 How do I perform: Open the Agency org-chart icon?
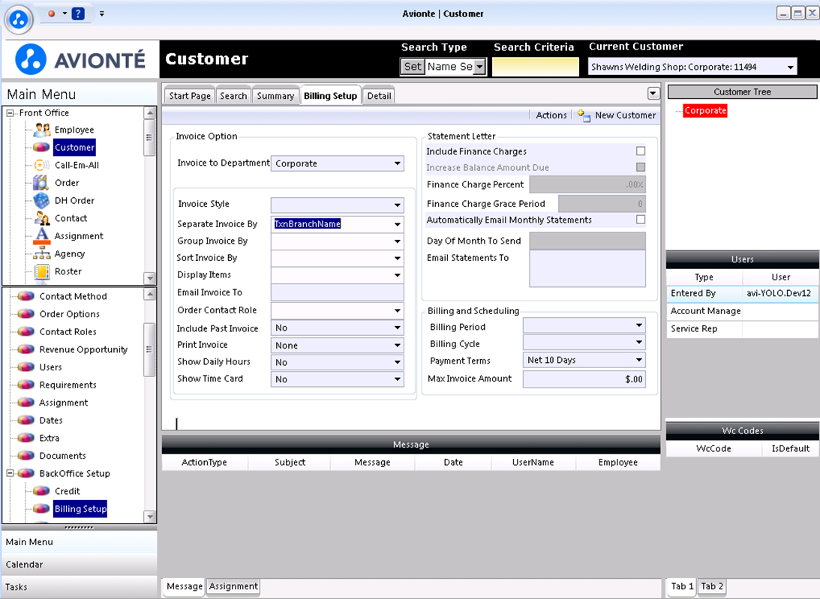pos(42,254)
